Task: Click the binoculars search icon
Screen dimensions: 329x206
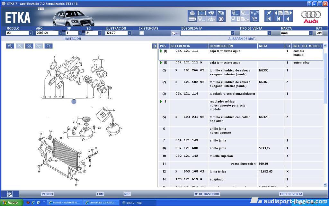Action: pyautogui.click(x=211, y=13)
